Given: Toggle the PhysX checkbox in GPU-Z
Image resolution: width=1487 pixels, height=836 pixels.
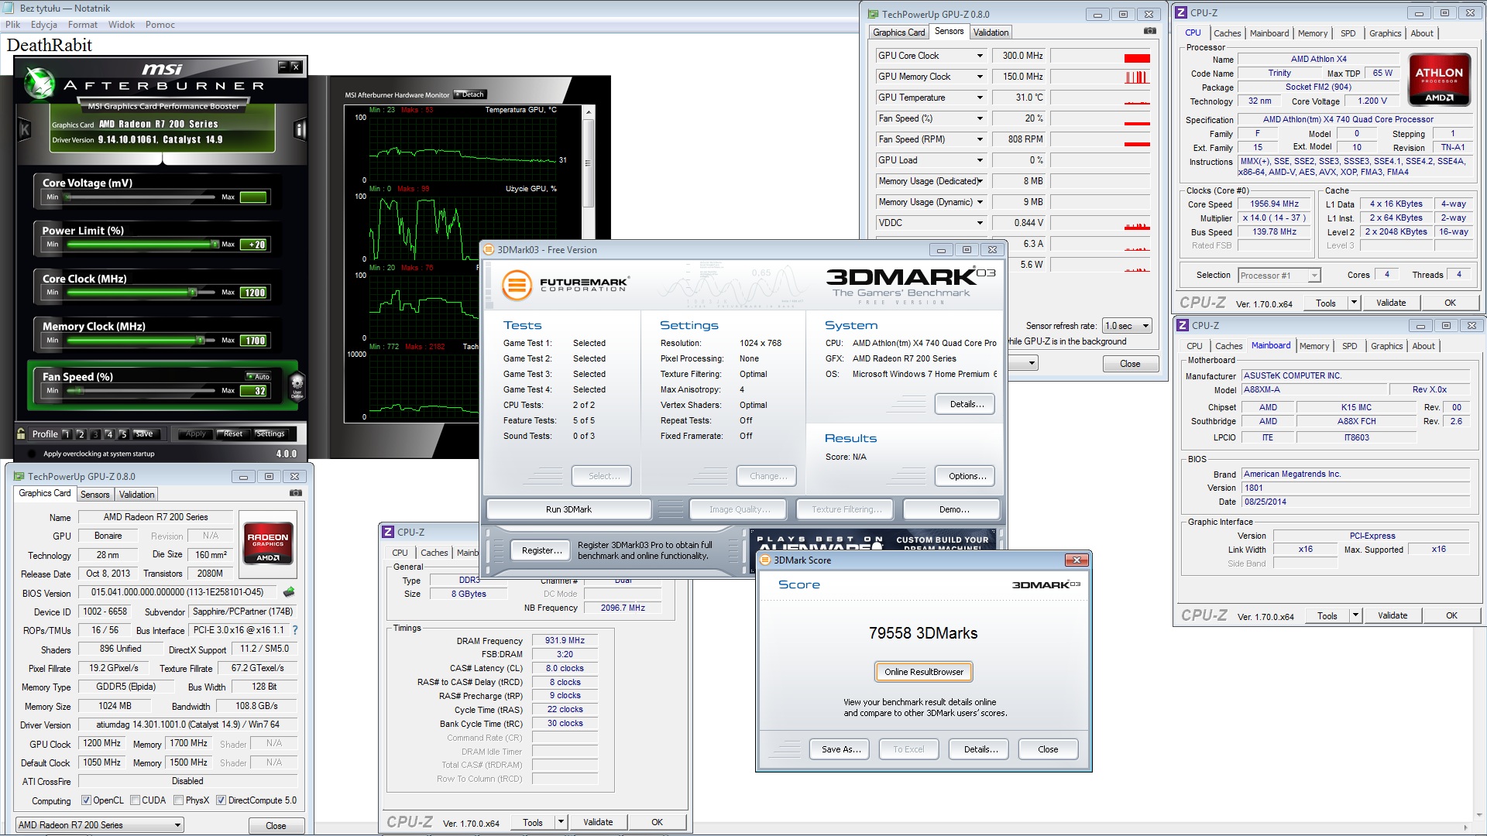Looking at the screenshot, I should 179,800.
